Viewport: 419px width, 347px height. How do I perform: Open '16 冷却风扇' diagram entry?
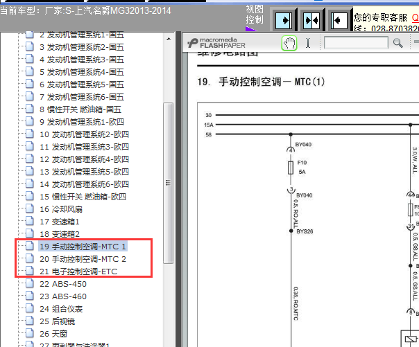click(x=61, y=209)
